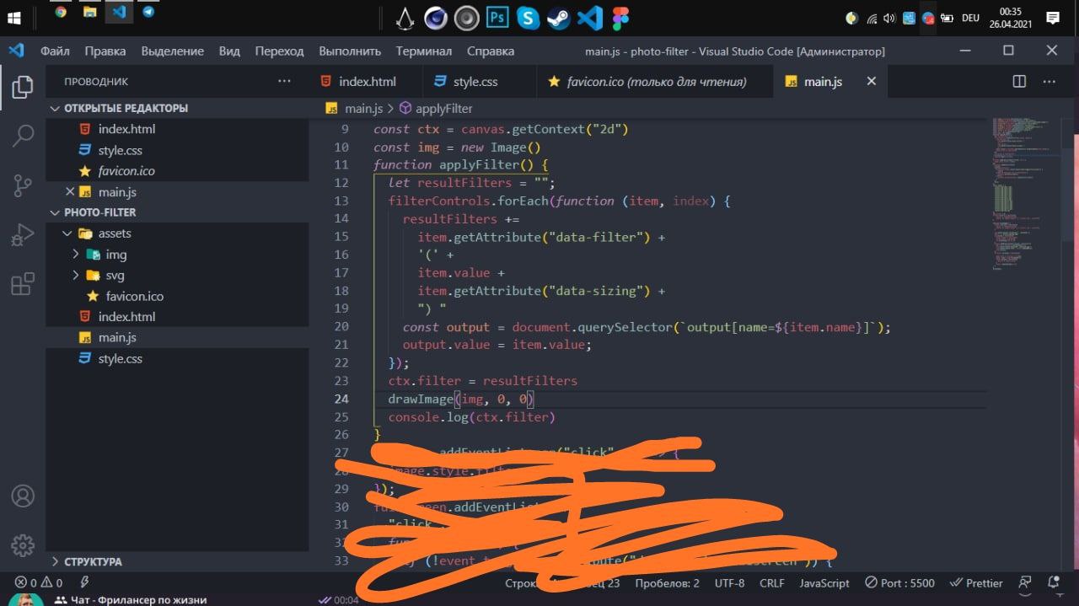Click the Windows Start button

click(14, 16)
